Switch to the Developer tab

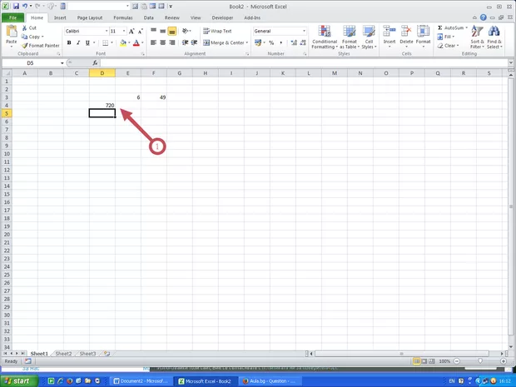[x=222, y=17]
